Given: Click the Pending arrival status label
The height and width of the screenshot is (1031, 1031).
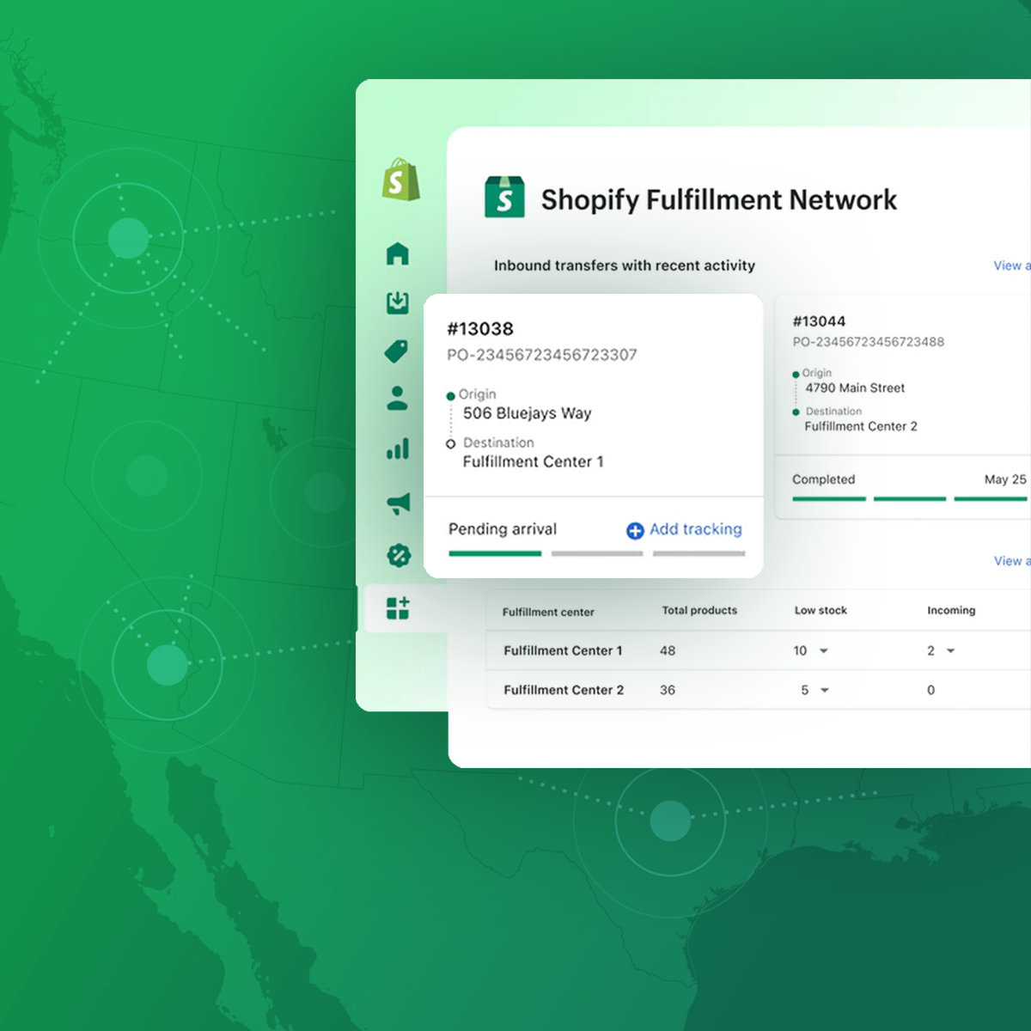Looking at the screenshot, I should click(x=503, y=529).
